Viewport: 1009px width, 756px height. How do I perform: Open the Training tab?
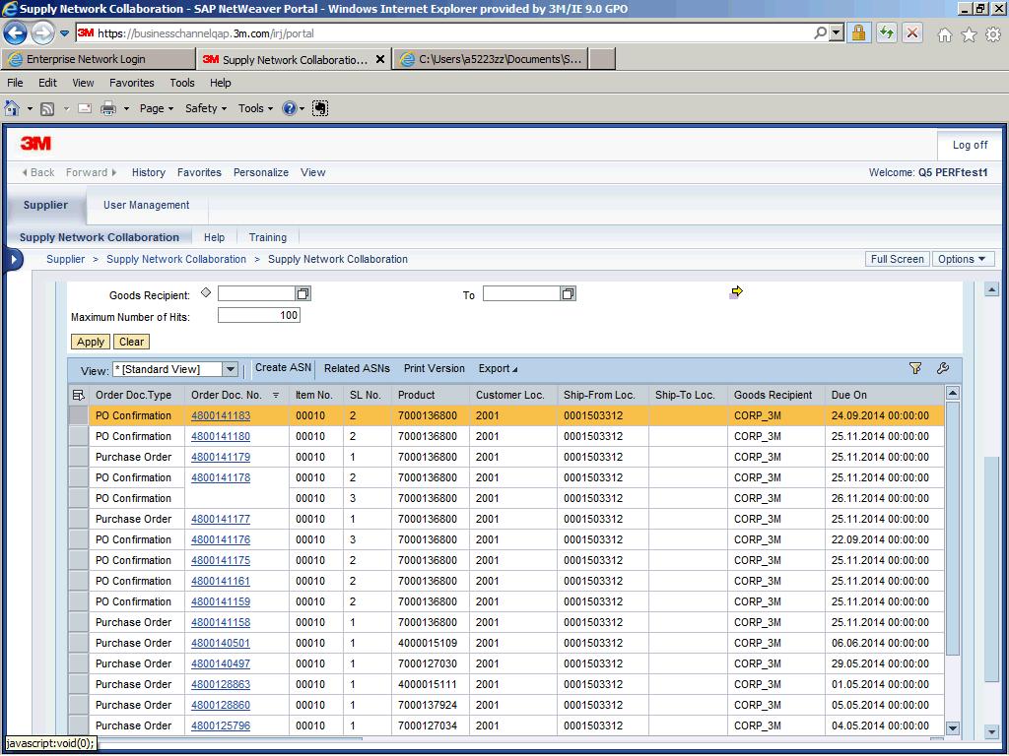[268, 237]
